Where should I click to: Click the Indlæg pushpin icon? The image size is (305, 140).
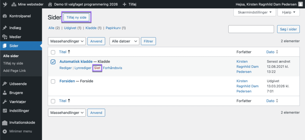5,28
